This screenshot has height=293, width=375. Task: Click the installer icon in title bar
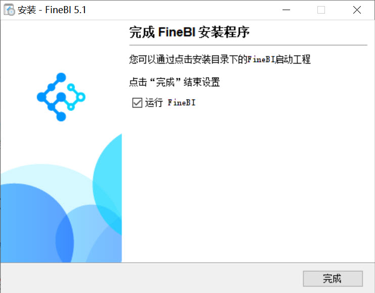[x=9, y=10]
